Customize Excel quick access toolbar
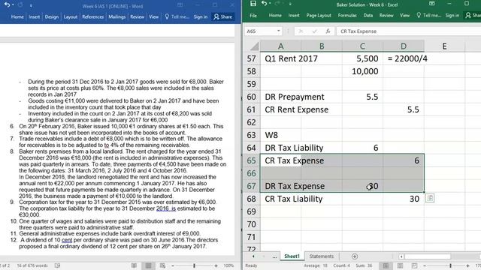 [x=290, y=4]
